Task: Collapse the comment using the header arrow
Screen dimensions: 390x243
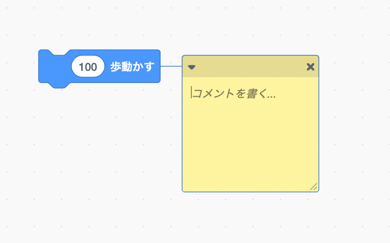Action: [x=191, y=67]
